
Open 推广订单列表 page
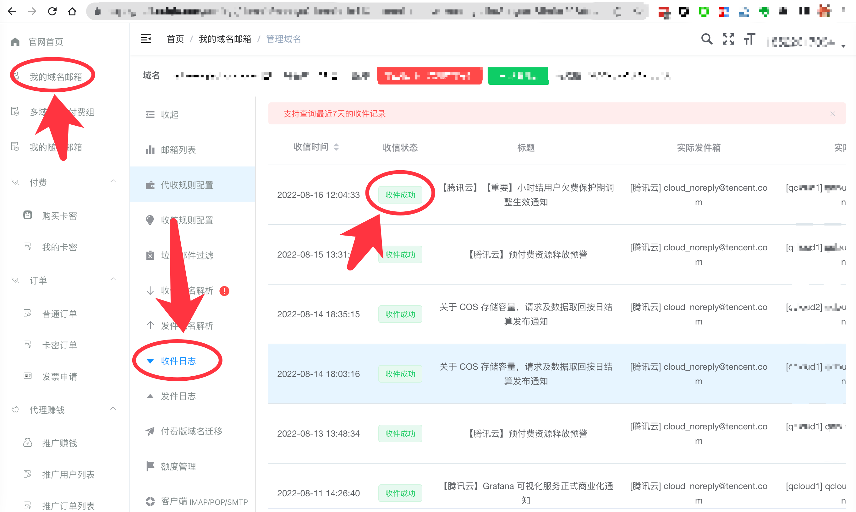pos(68,506)
